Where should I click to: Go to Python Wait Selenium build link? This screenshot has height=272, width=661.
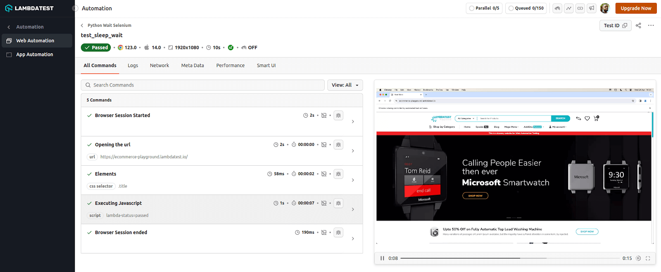coord(109,26)
